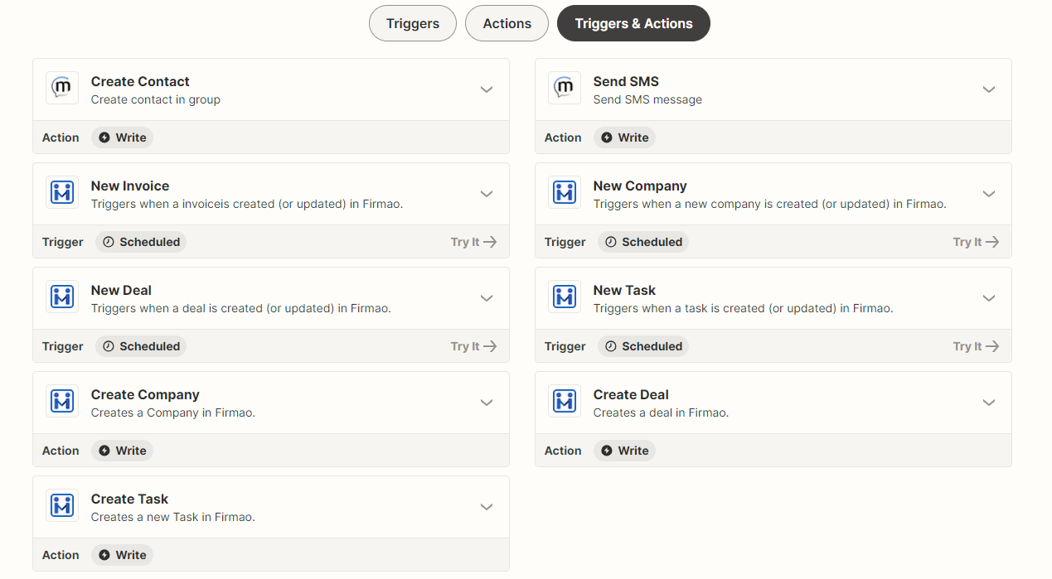1052x579 pixels.
Task: Click the Write badge under Create Company
Action: pos(122,451)
